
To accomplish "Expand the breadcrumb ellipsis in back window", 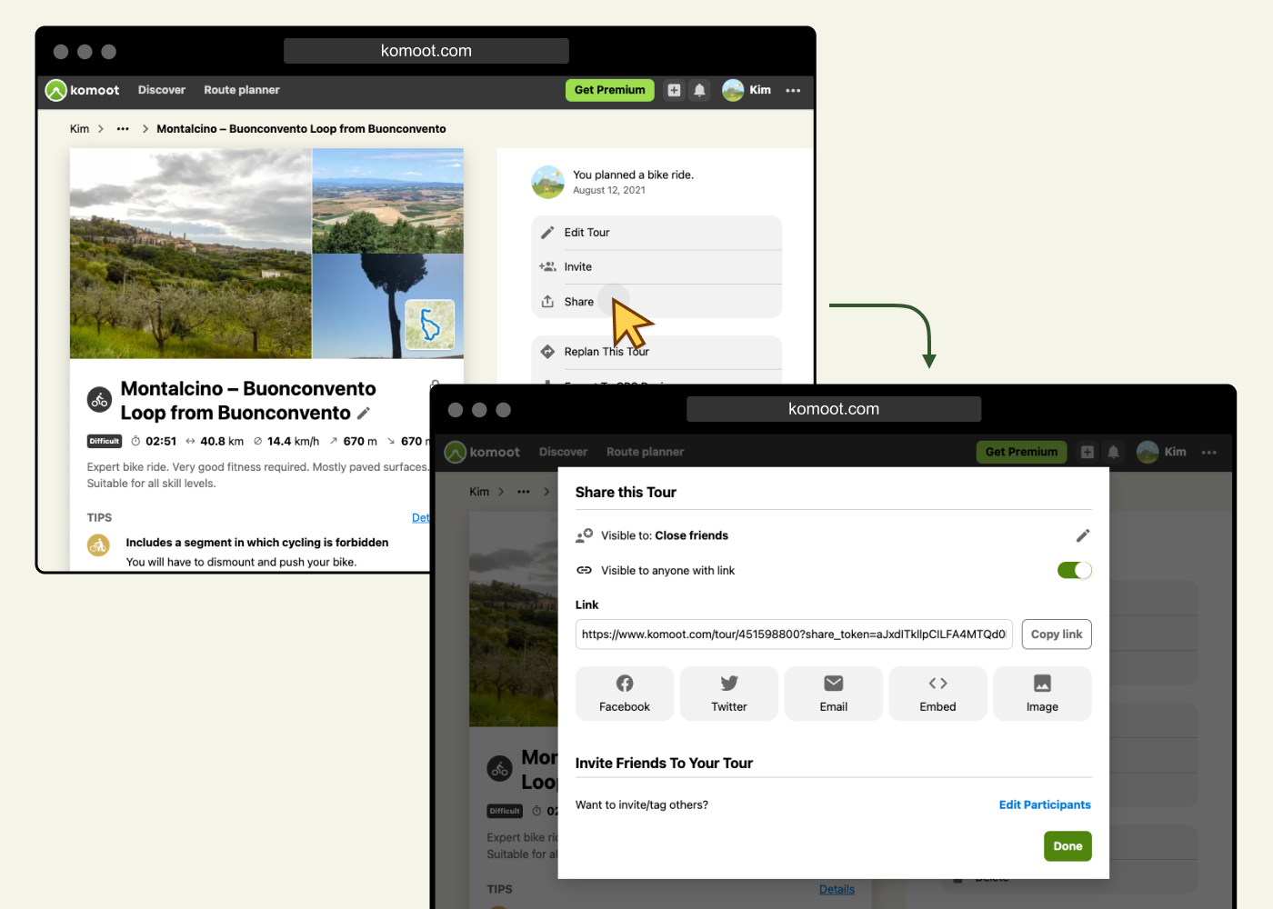I will tap(123, 129).
